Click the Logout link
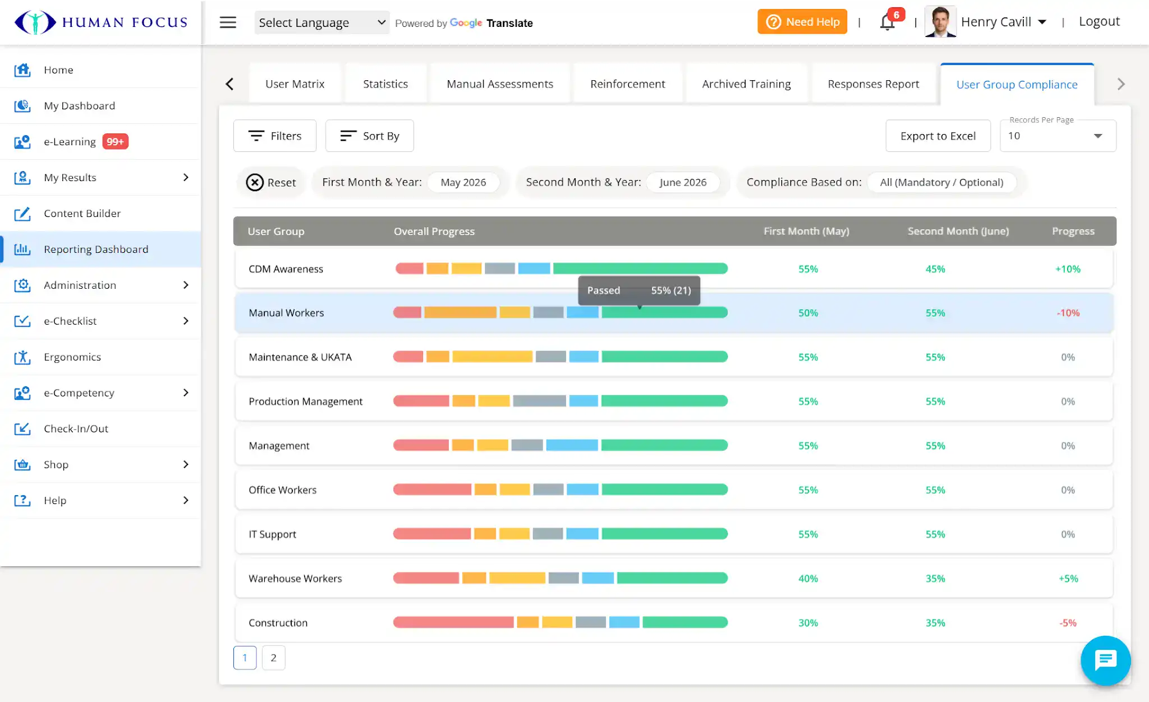Image resolution: width=1149 pixels, height=702 pixels. point(1099,21)
